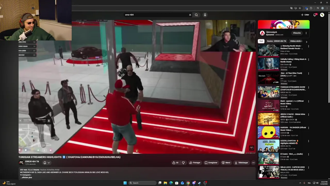Viewport: 330px width, 186px height.
Task: Click the magnifier search button
Action: 196,15
